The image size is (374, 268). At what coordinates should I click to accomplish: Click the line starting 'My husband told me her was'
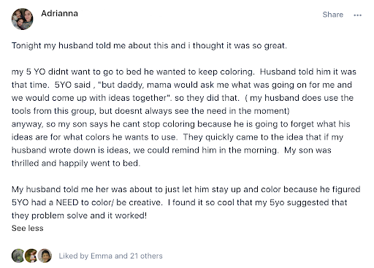tap(186, 189)
